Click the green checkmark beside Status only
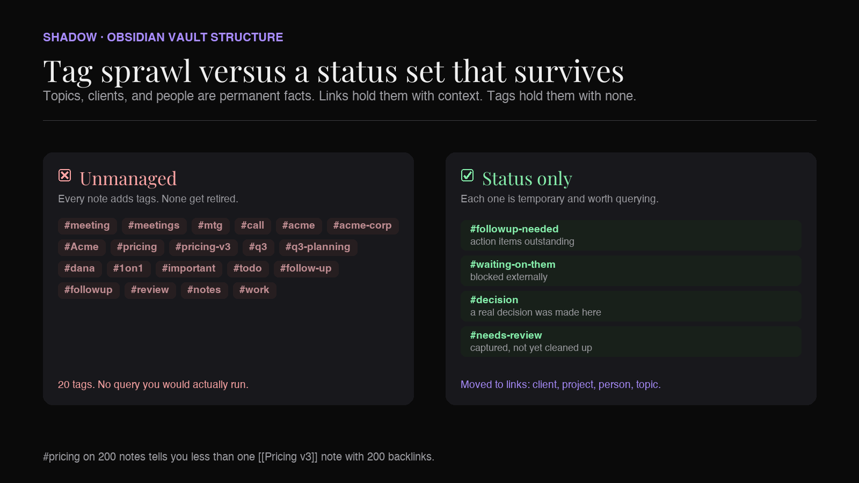Viewport: 859px width, 483px height. tap(468, 175)
